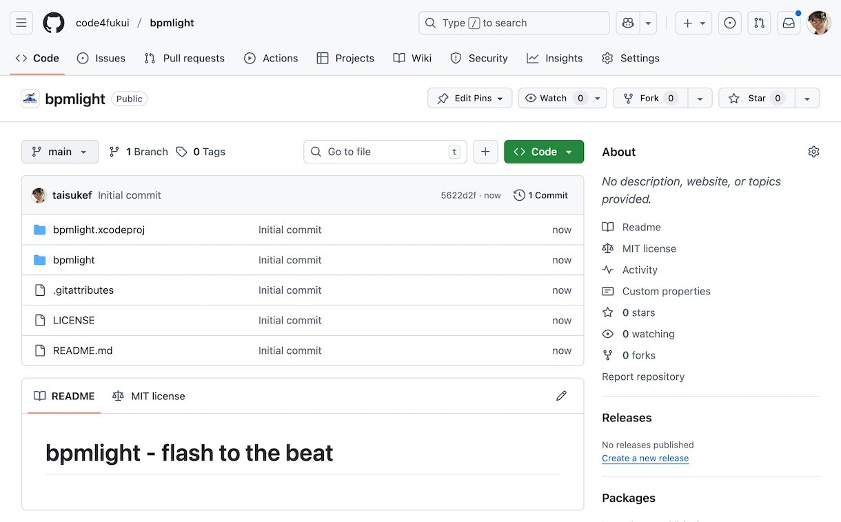The height and width of the screenshot is (522, 841).
Task: Open the repository Settings tab
Action: pyautogui.click(x=631, y=59)
